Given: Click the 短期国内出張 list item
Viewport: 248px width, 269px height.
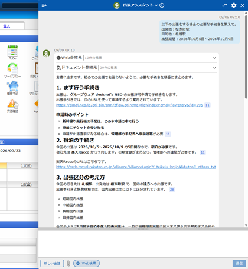Looking at the screenshot, I should [73, 199].
